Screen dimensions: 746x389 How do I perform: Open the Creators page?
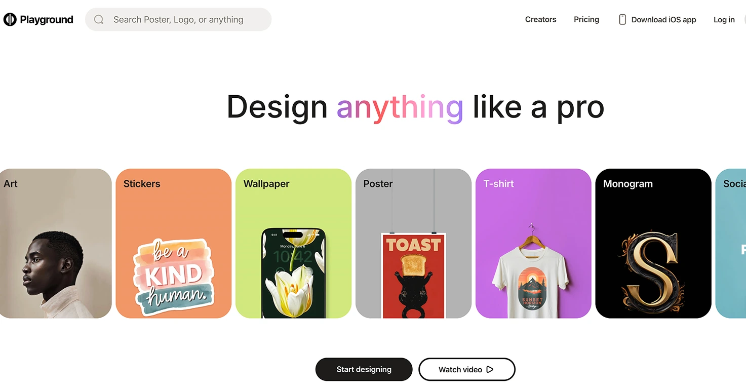(540, 20)
